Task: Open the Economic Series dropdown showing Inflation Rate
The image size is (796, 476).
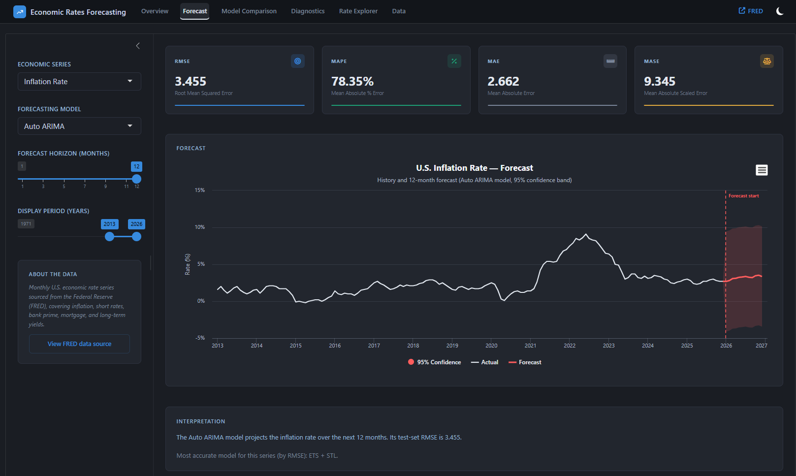Action: click(79, 82)
